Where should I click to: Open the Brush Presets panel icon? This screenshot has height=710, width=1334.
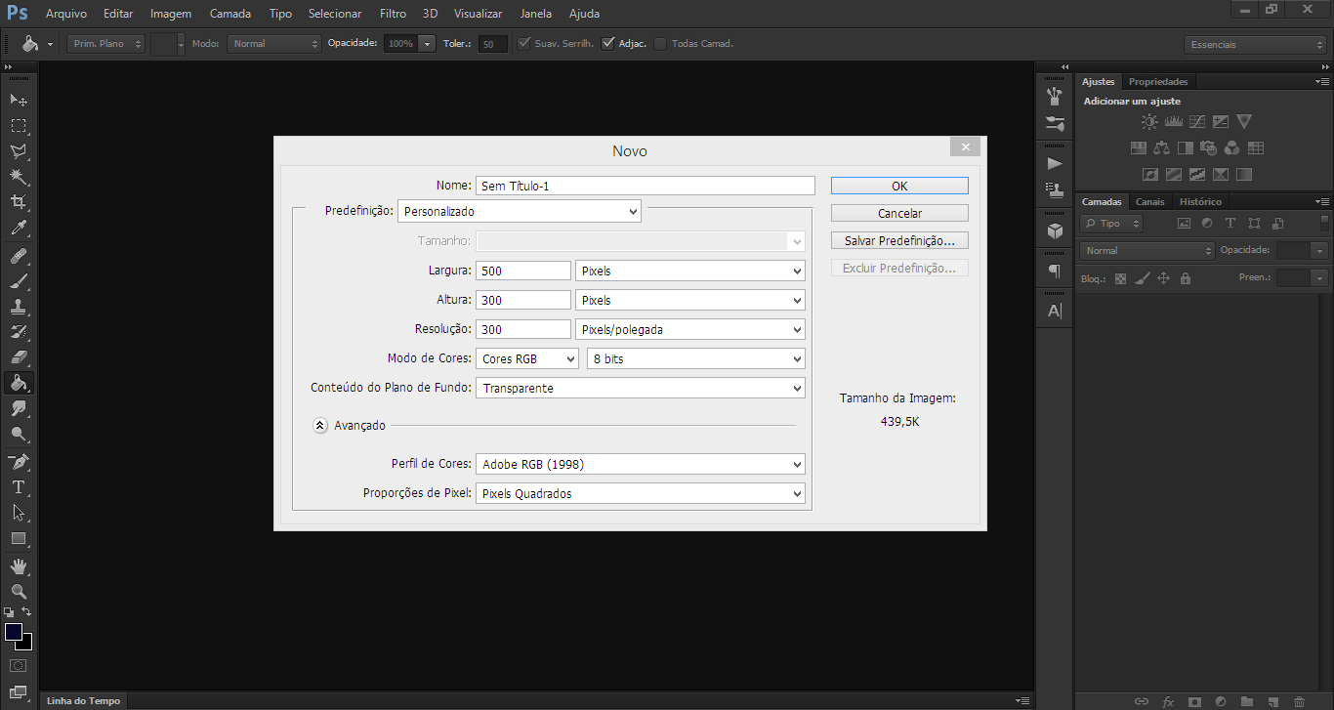click(1055, 96)
